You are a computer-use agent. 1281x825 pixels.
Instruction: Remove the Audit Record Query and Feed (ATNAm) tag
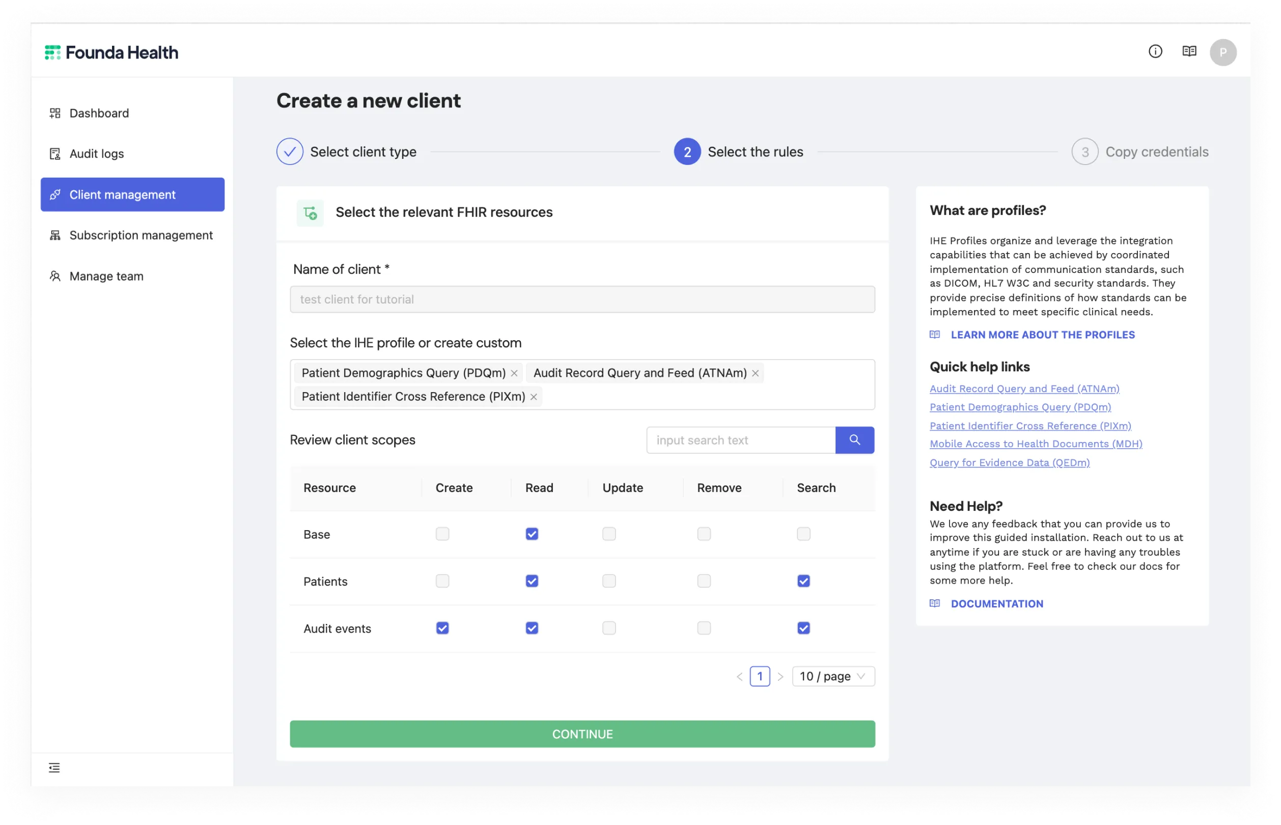click(x=755, y=373)
